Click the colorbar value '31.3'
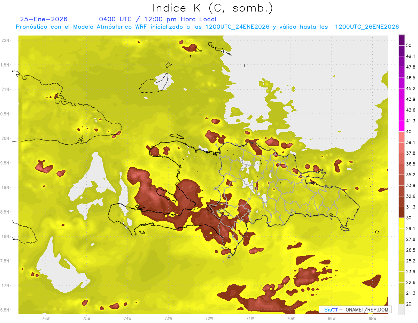The width and height of the screenshot is (418, 323). (x=410, y=207)
